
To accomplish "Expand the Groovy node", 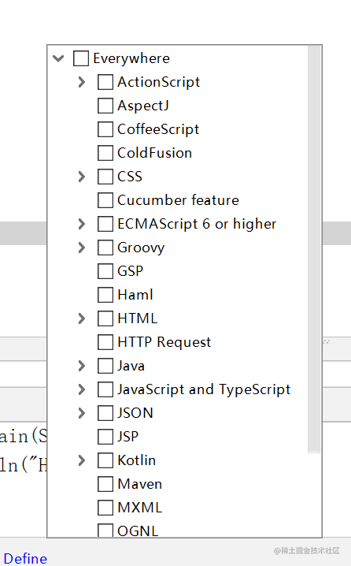I will [x=82, y=248].
